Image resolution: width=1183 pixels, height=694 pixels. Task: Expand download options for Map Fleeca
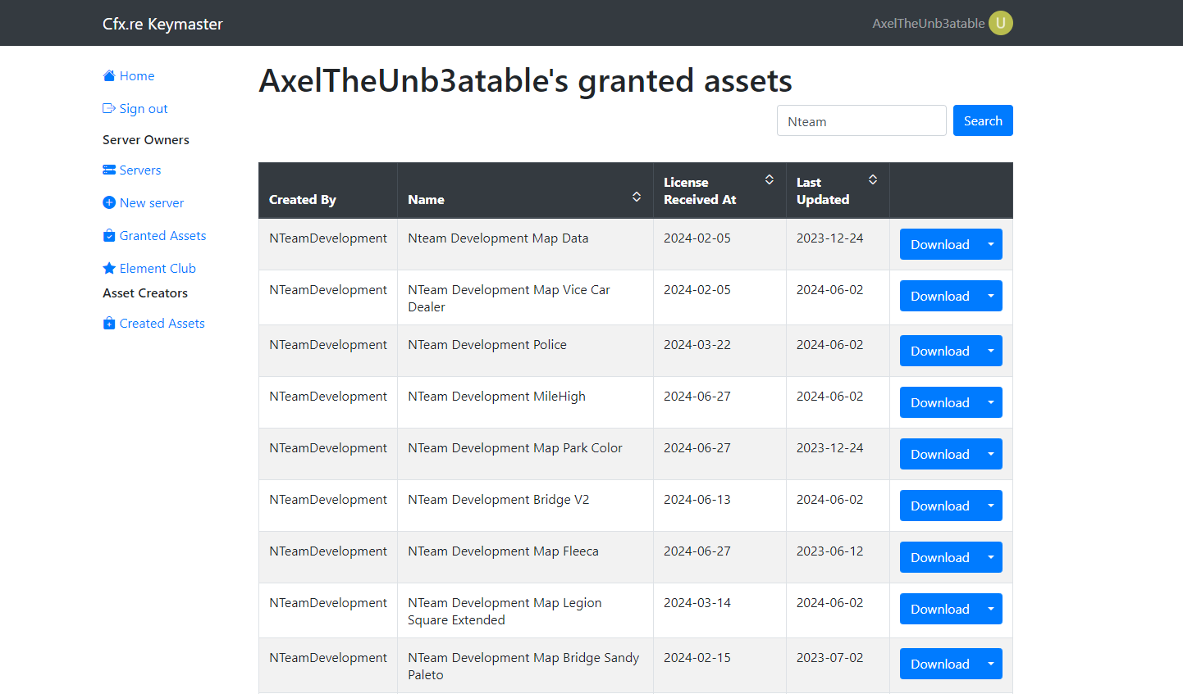(x=991, y=557)
